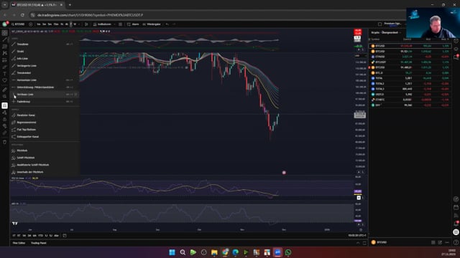
Task: Open the Indikatoren menu
Action: [102, 24]
